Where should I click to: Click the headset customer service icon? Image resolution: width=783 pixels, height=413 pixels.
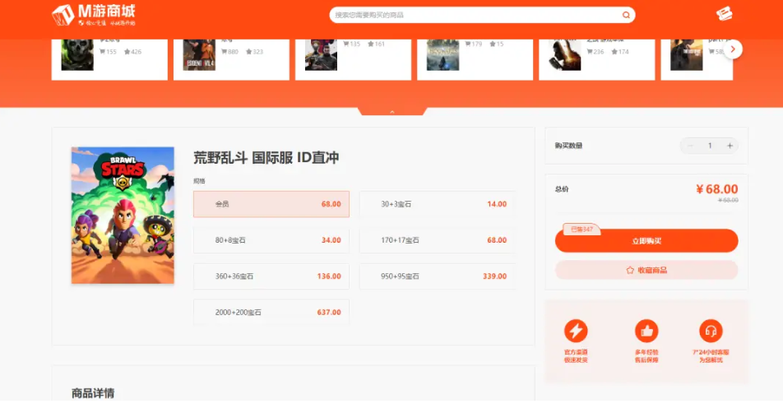(711, 331)
